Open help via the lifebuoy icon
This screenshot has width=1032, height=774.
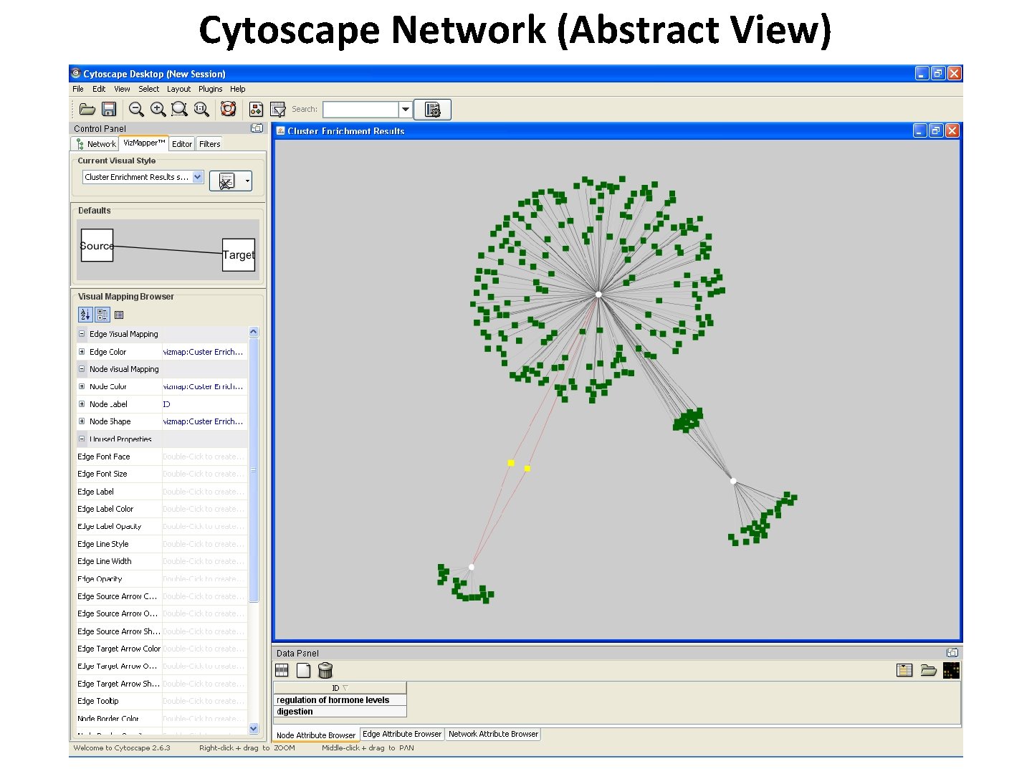[x=229, y=109]
